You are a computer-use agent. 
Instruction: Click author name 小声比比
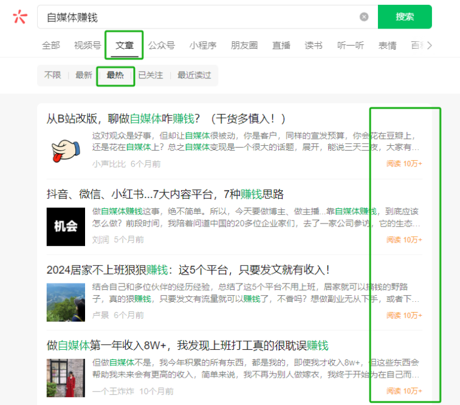click(x=109, y=164)
